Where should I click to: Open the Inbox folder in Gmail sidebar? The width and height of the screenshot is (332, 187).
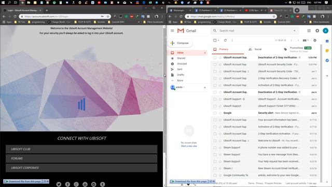click(187, 52)
